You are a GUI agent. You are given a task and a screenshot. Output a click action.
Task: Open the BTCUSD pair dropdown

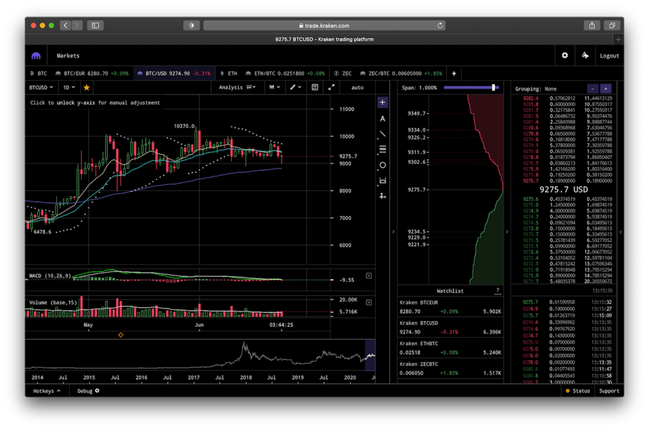pyautogui.click(x=41, y=87)
